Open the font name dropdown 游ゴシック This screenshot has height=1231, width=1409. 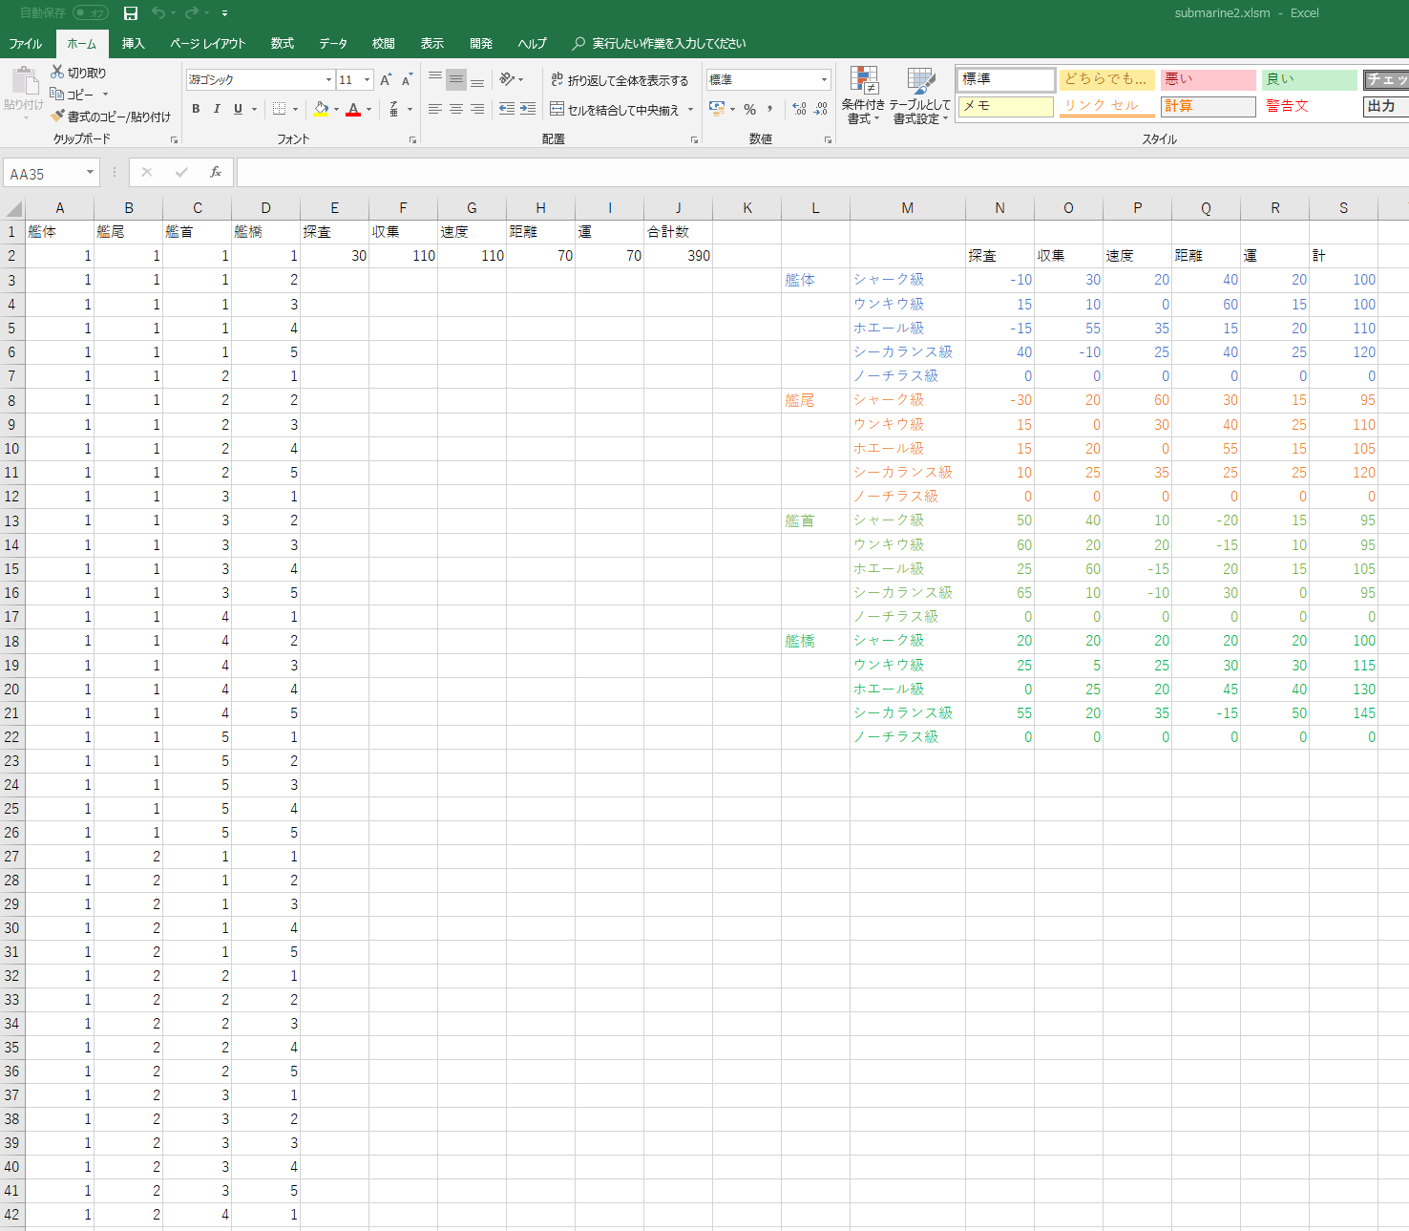click(328, 80)
